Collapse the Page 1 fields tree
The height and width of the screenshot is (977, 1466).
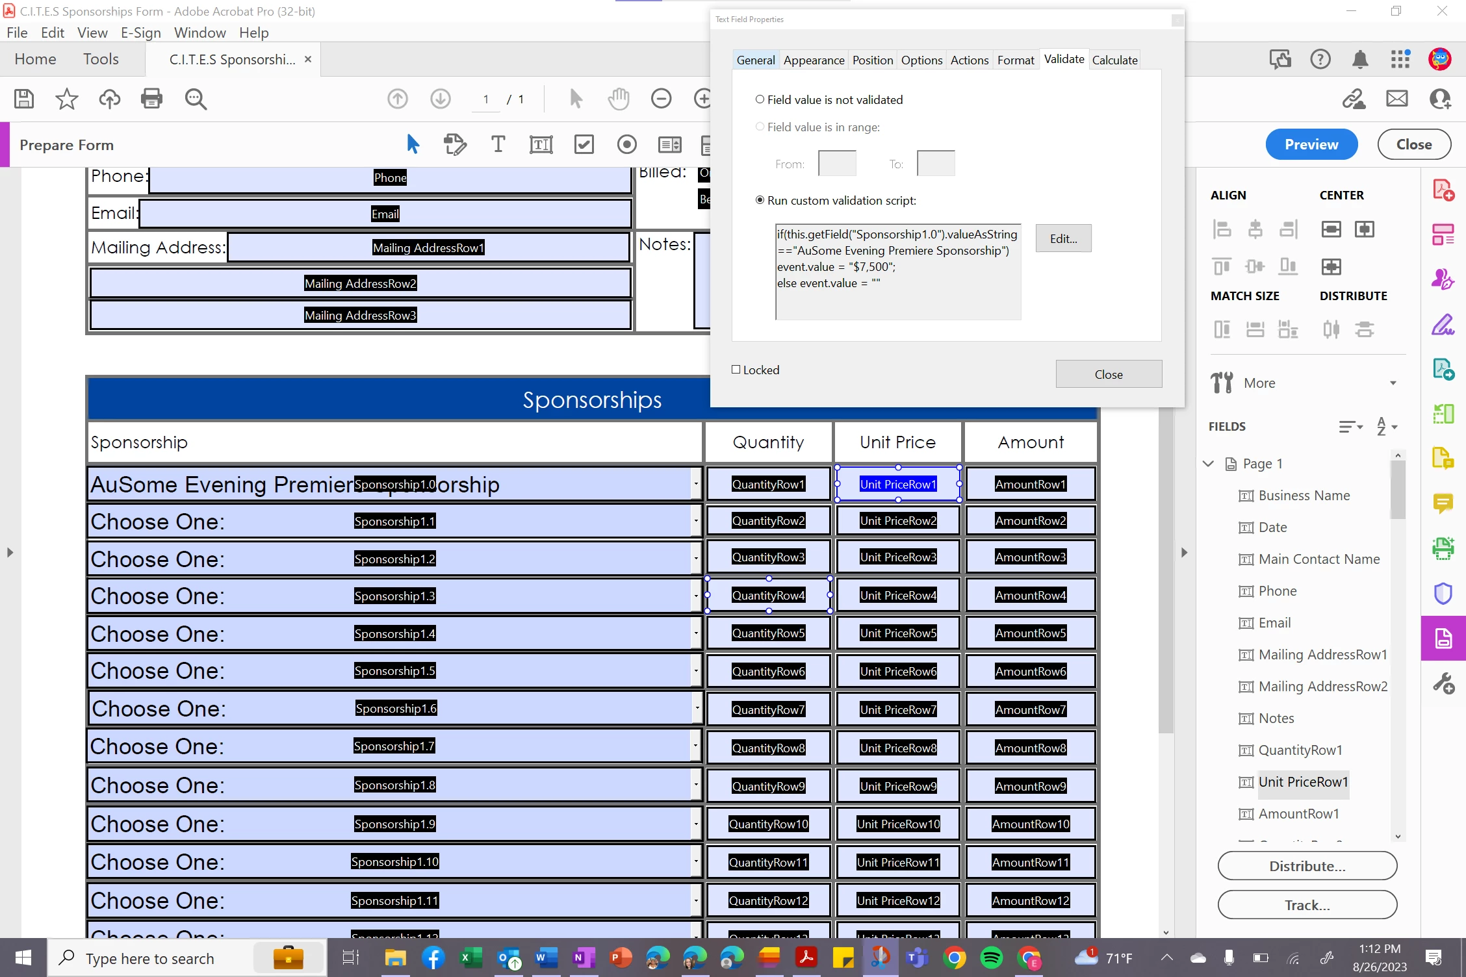tap(1209, 464)
